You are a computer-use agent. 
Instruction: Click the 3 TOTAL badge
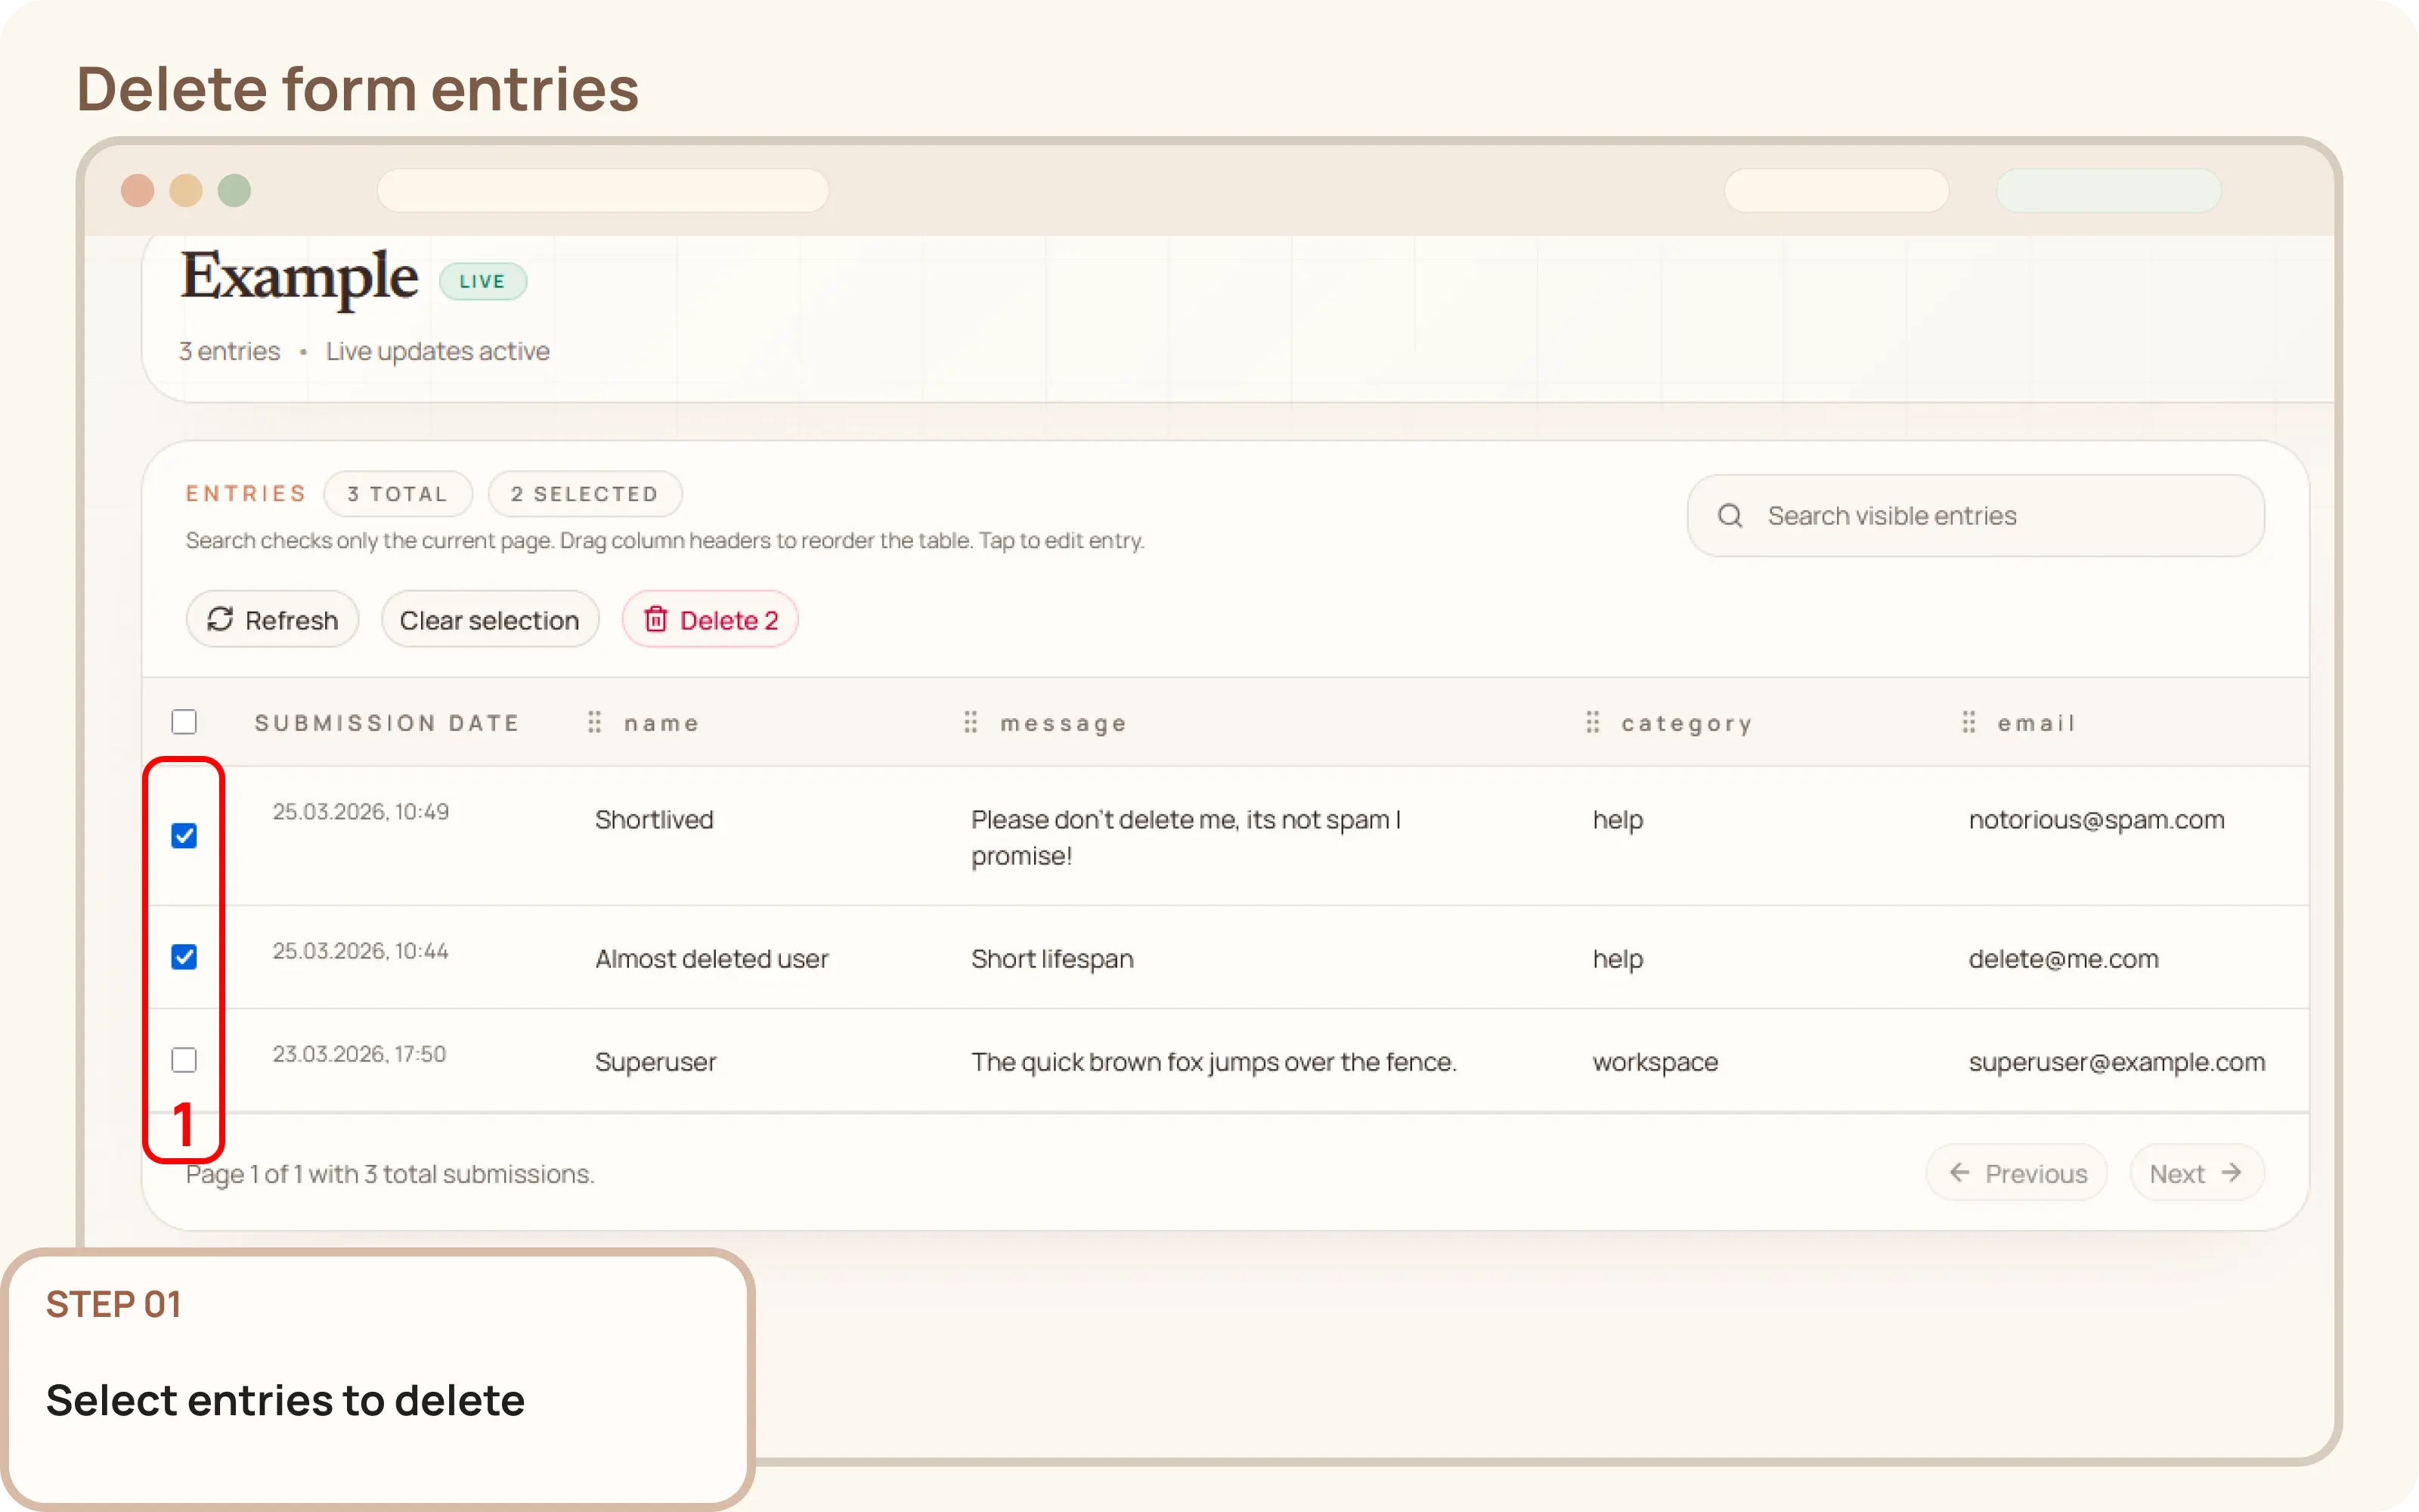[397, 493]
